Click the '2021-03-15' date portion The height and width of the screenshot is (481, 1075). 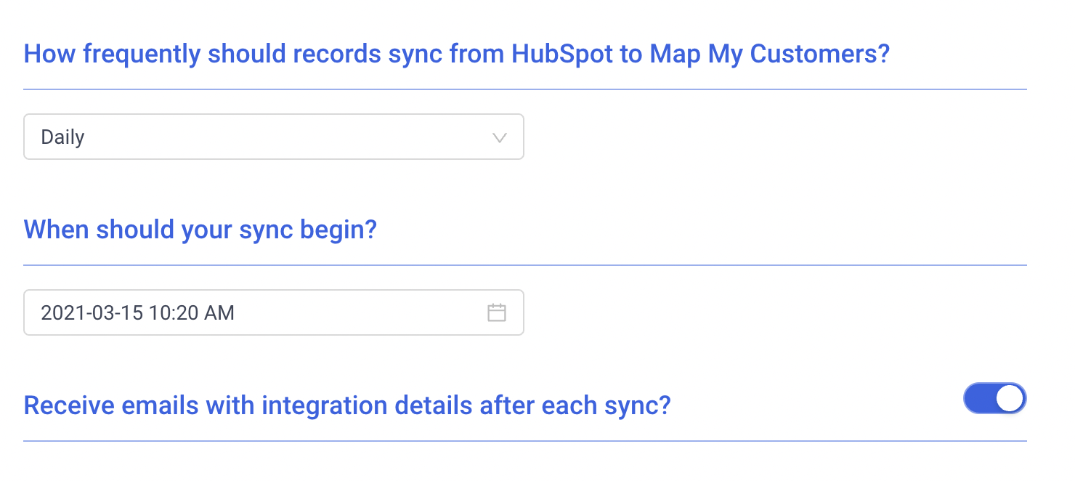tap(92, 313)
